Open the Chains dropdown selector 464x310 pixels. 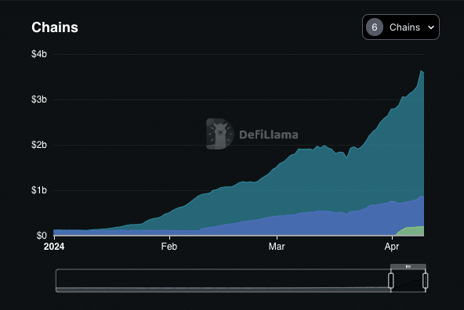coord(401,27)
